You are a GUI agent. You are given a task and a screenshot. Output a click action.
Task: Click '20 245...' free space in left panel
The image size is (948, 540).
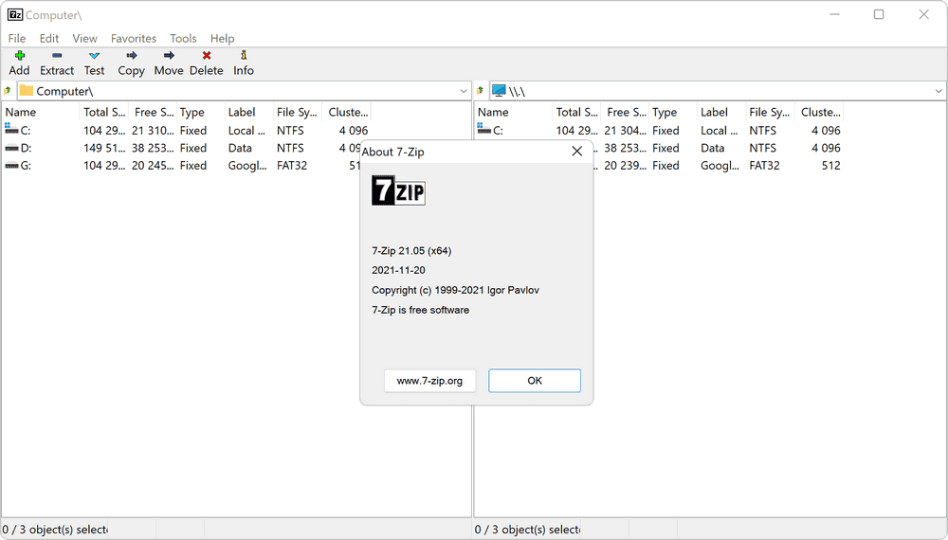click(153, 166)
